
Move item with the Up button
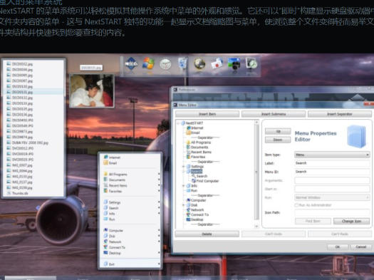pos(278,131)
